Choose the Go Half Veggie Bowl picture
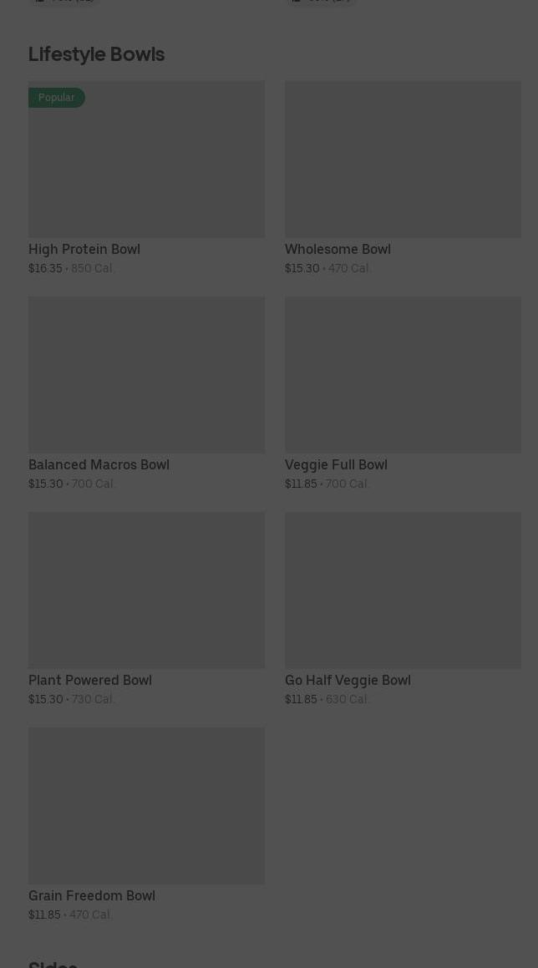The height and width of the screenshot is (968, 538). (403, 590)
